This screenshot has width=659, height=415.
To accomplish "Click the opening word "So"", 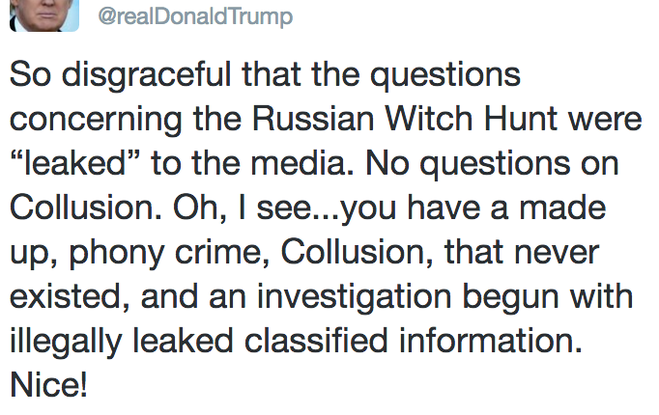I will coord(30,74).
